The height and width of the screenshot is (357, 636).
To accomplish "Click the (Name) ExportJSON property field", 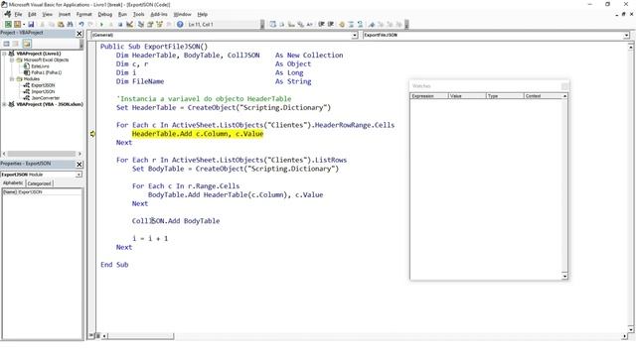I will click(x=42, y=191).
